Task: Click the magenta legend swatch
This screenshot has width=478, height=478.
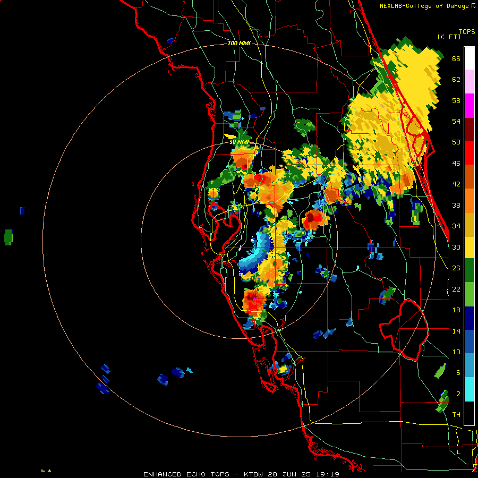Action: [x=469, y=106]
